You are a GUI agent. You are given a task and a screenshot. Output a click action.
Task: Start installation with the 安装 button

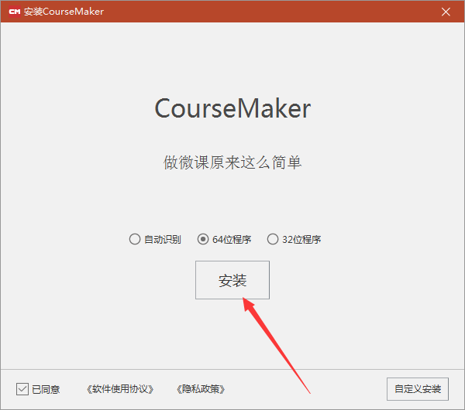232,280
